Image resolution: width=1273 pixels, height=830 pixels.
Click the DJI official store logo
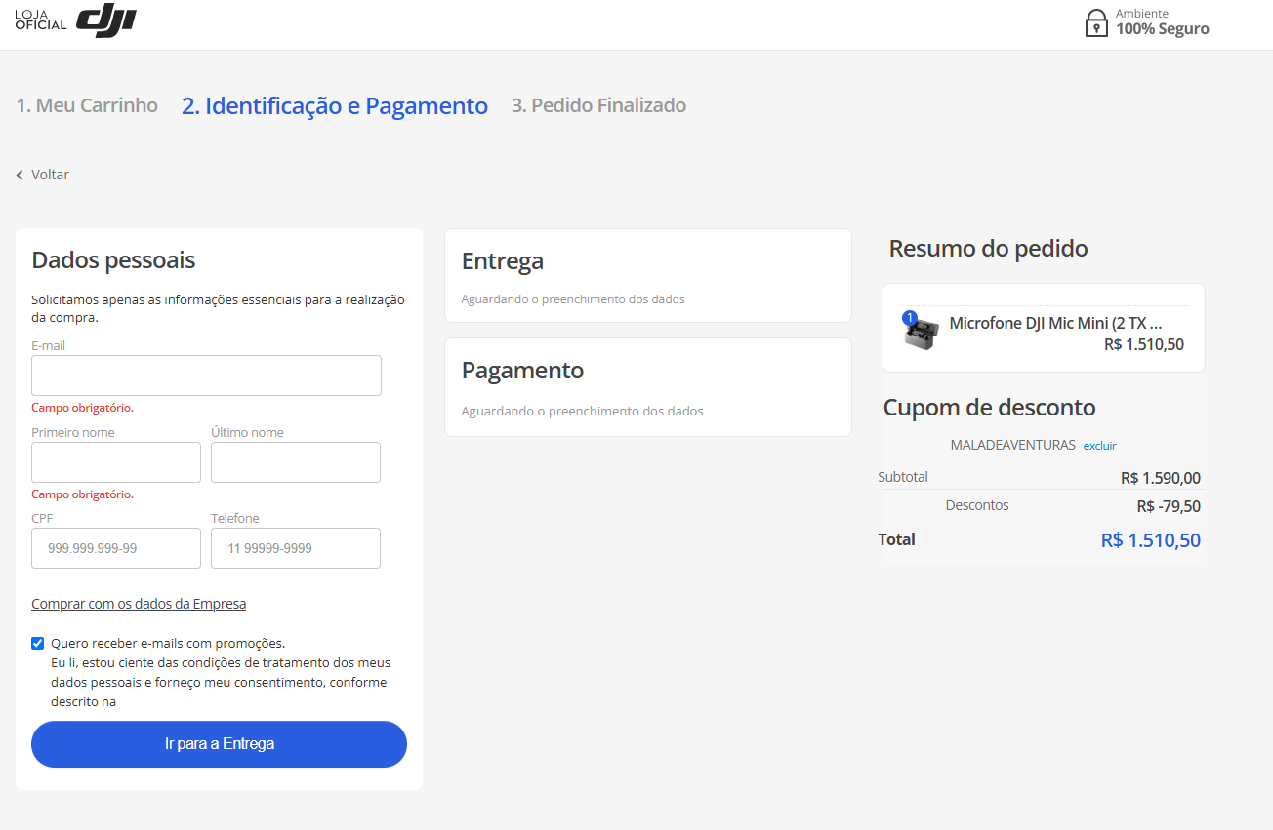click(76, 20)
